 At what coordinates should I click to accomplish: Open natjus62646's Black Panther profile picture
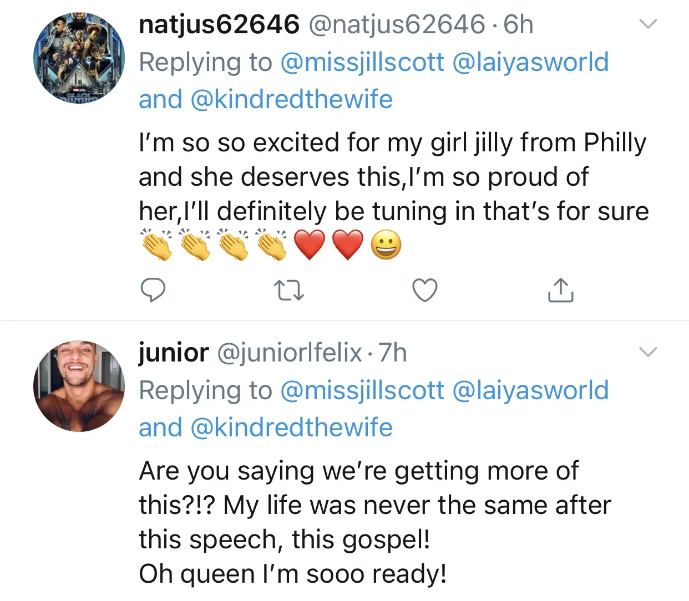coord(79,58)
